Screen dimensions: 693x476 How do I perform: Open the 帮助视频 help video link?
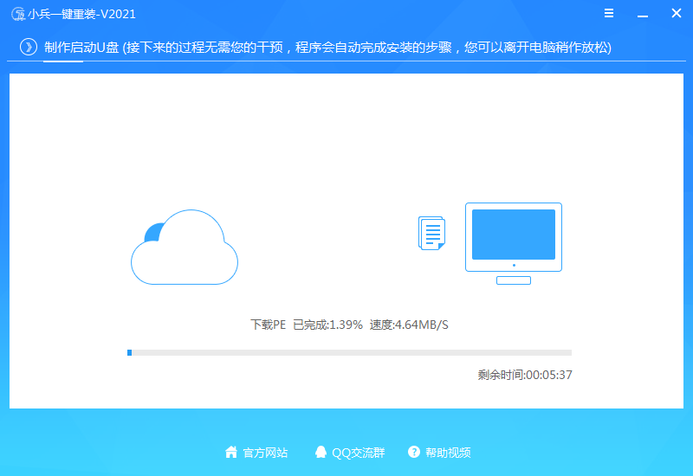coord(448,453)
